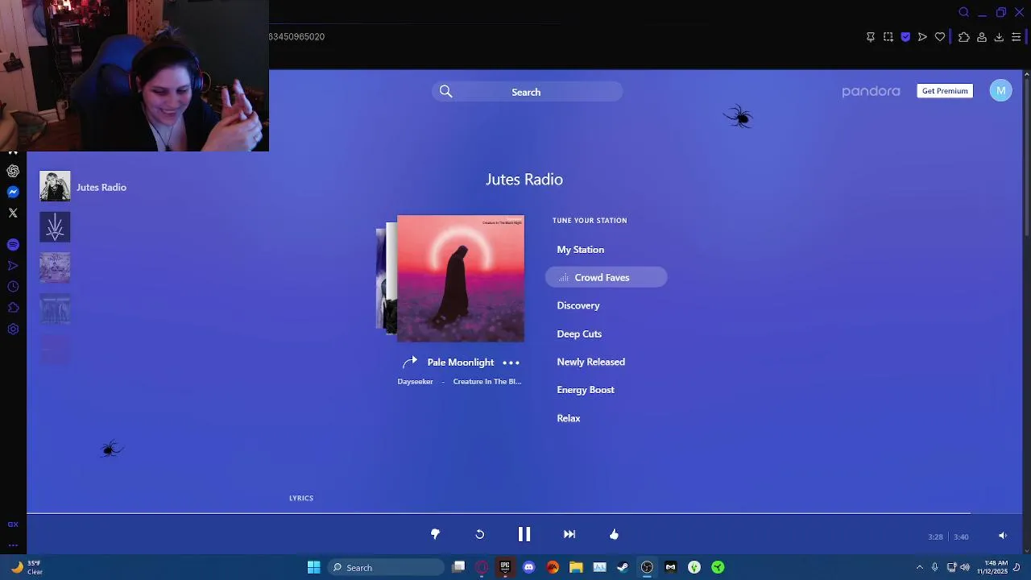Click the GX Corner icon in sidebar
1031x580 pixels.
pos(13,524)
